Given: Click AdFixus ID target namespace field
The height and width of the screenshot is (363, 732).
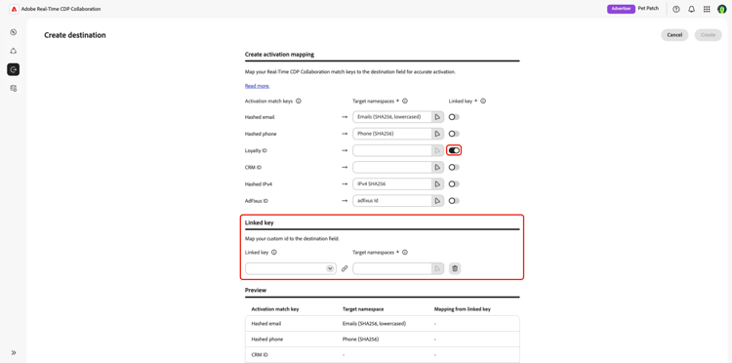Looking at the screenshot, I should pos(392,201).
